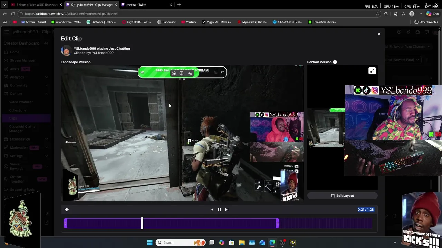Switch to the cheekss - Twitch tab
The width and height of the screenshot is (442, 248).
[147, 5]
